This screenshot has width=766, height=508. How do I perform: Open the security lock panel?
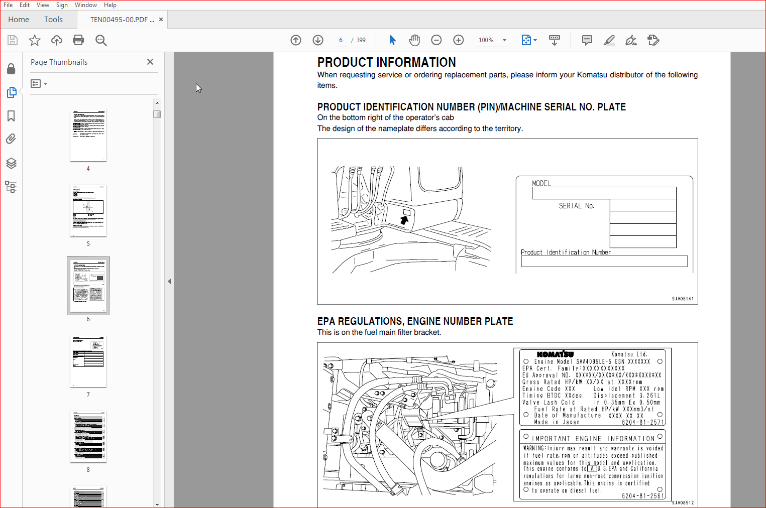pos(11,69)
